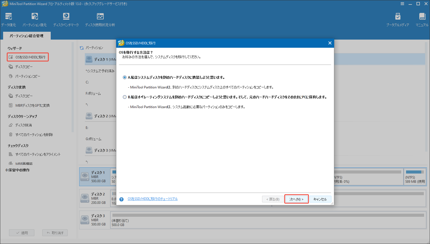Image resolution: width=430 pixels, height=244 pixels.
Task: Open the hamburger menu at top right
Action: (402, 4)
